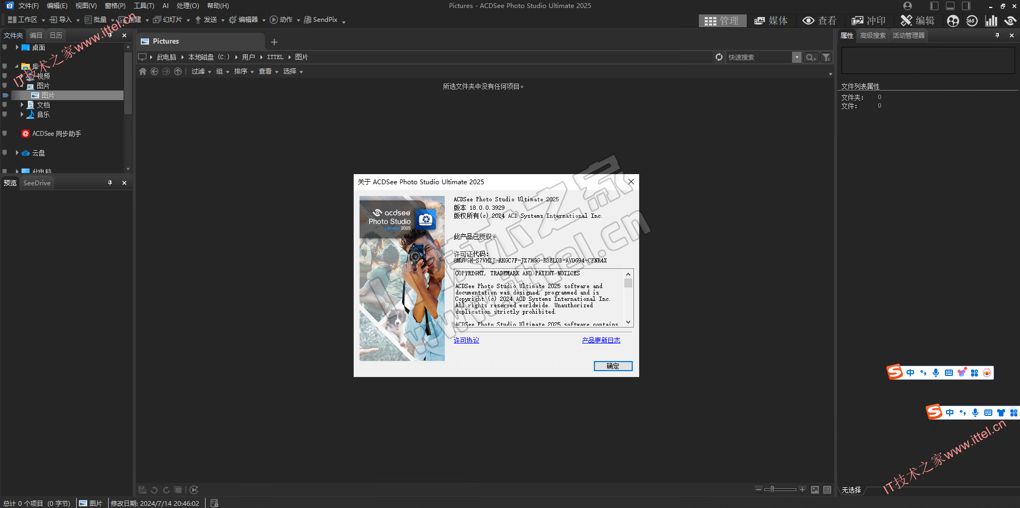The image size is (1020, 508).
Task: Switch to Media (媒体) mode
Action: click(771, 20)
